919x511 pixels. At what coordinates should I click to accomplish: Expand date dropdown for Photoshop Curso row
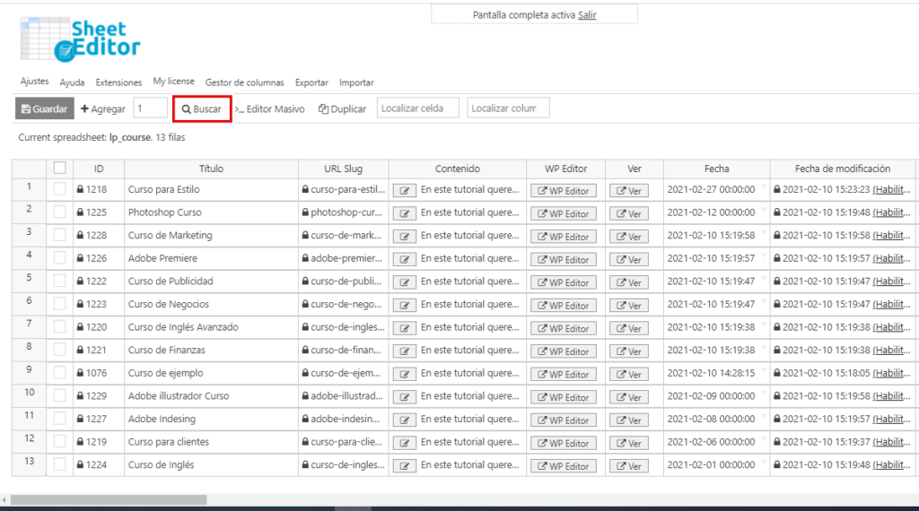(x=764, y=211)
